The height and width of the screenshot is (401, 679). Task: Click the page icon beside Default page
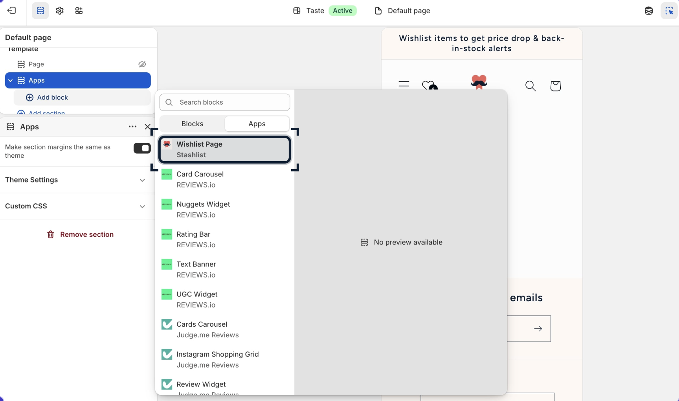click(378, 11)
